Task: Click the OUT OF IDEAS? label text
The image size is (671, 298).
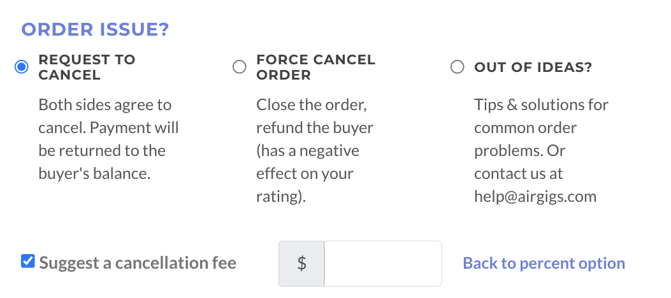Action: pos(533,67)
